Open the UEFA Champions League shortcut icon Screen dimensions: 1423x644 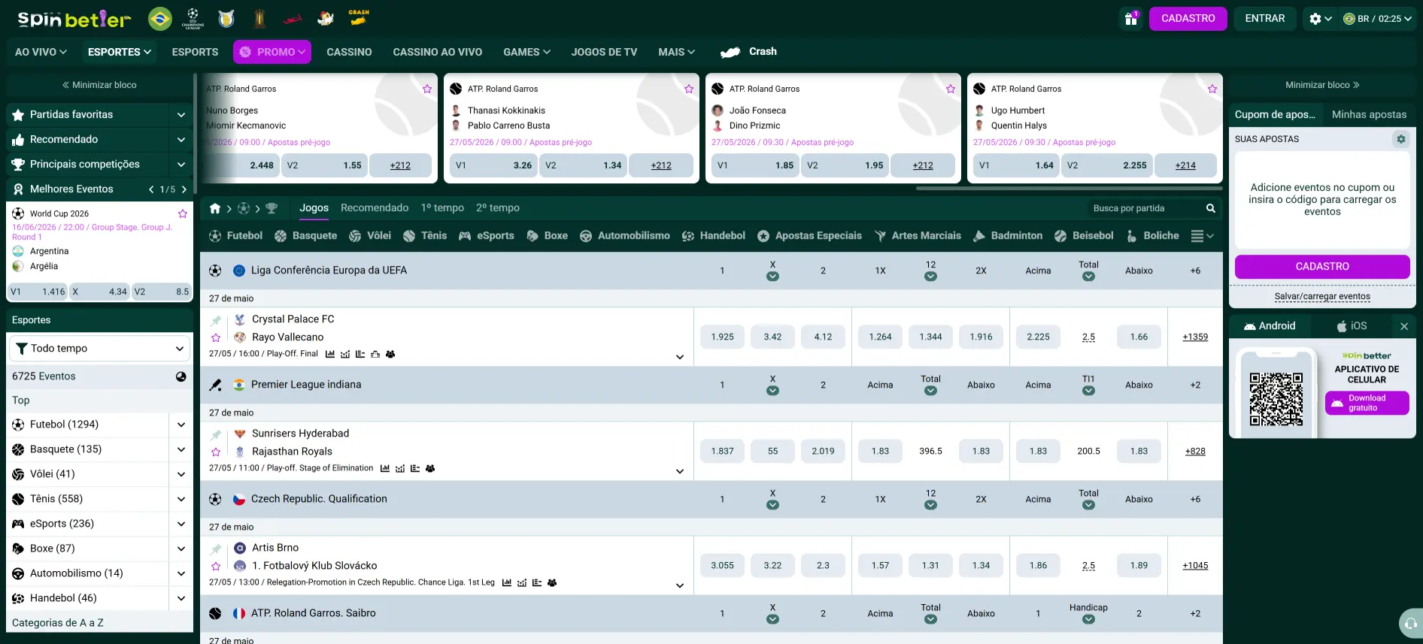193,19
